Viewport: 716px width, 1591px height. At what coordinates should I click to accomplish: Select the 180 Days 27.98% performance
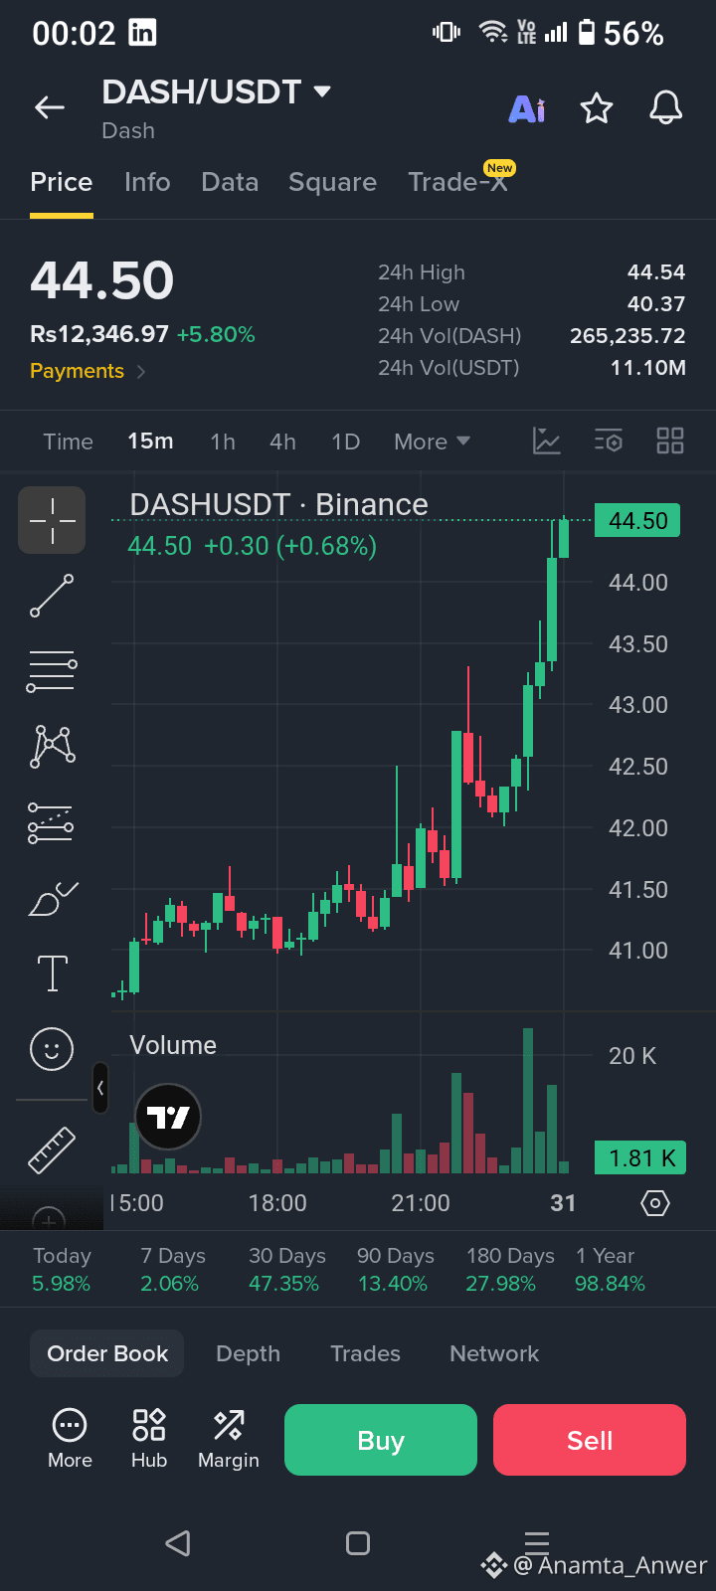[x=510, y=1270]
